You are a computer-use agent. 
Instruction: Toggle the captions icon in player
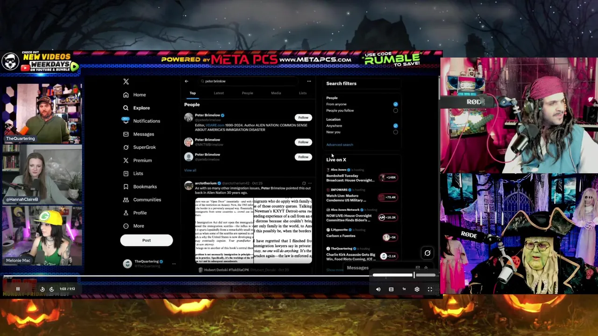[x=391, y=289]
